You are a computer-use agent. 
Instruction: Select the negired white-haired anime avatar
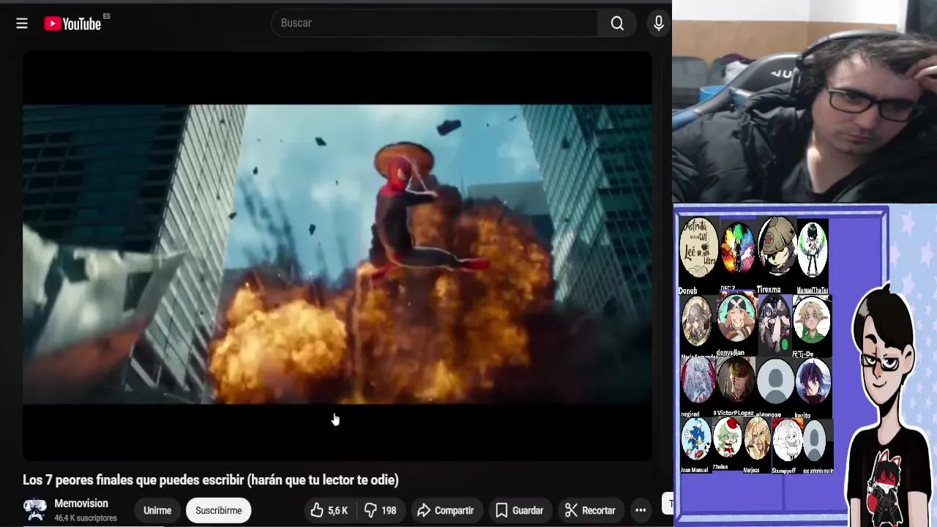coord(698,381)
